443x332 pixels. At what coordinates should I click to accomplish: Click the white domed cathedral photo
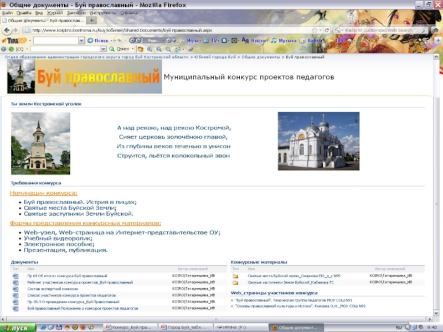[319, 141]
